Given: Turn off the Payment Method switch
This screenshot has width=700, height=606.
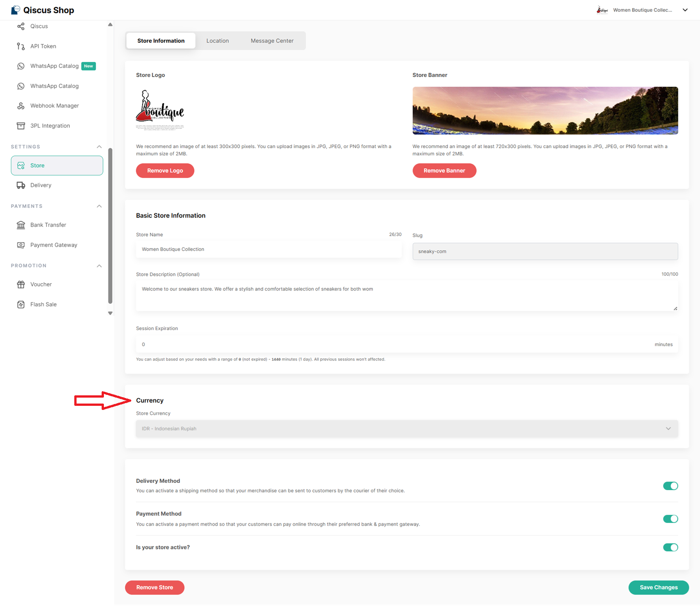Looking at the screenshot, I should point(670,519).
